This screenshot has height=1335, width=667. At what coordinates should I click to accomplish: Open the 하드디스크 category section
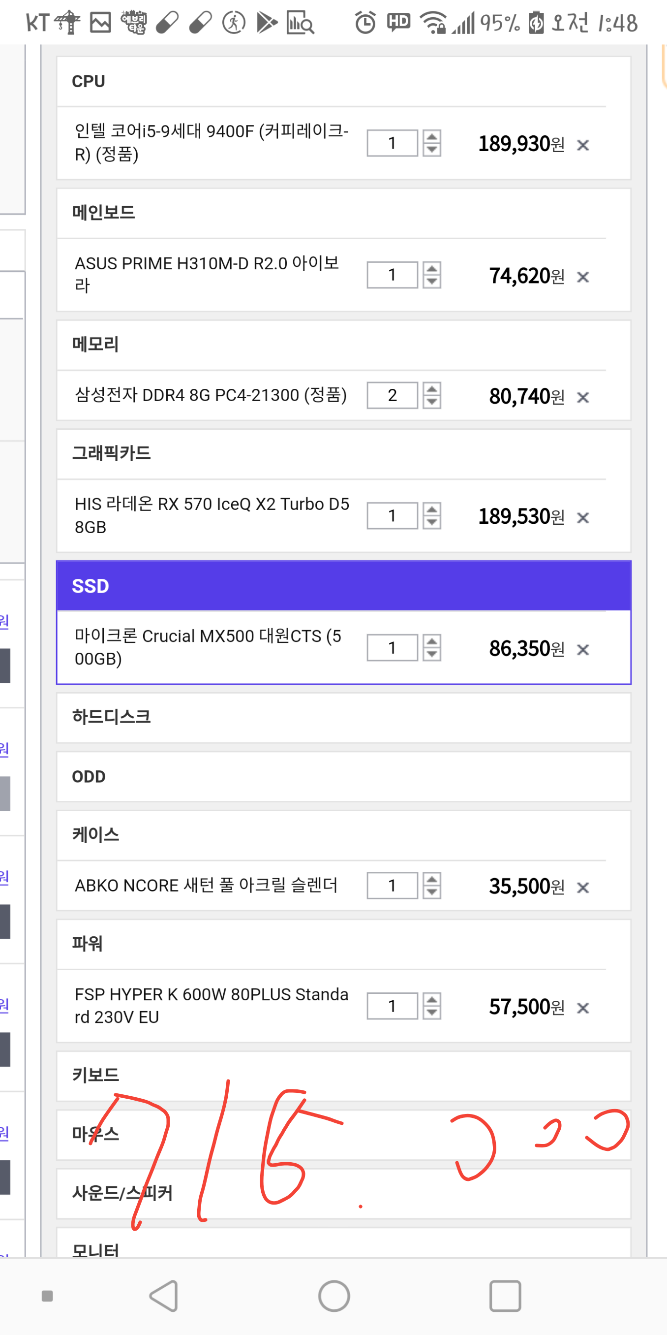[x=343, y=717]
